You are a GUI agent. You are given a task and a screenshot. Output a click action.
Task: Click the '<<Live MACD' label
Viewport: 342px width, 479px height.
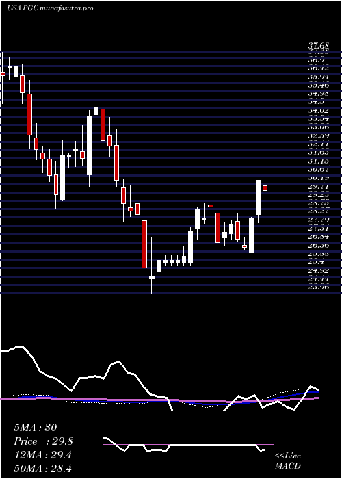point(288,461)
